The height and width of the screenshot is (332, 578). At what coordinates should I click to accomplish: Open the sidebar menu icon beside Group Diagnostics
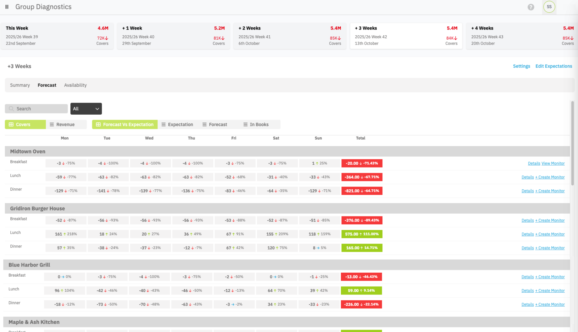[7, 7]
